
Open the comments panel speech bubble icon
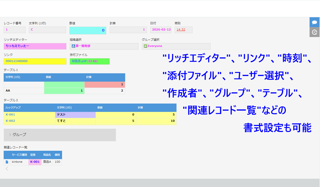click(x=315, y=22)
